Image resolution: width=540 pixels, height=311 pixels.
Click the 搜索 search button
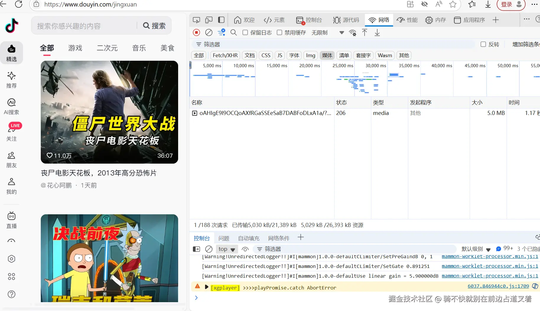click(x=154, y=26)
